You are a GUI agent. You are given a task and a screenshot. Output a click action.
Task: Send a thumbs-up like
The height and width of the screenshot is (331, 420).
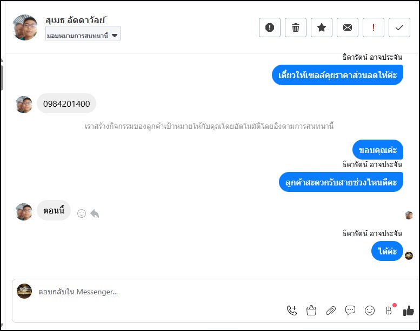tap(409, 310)
